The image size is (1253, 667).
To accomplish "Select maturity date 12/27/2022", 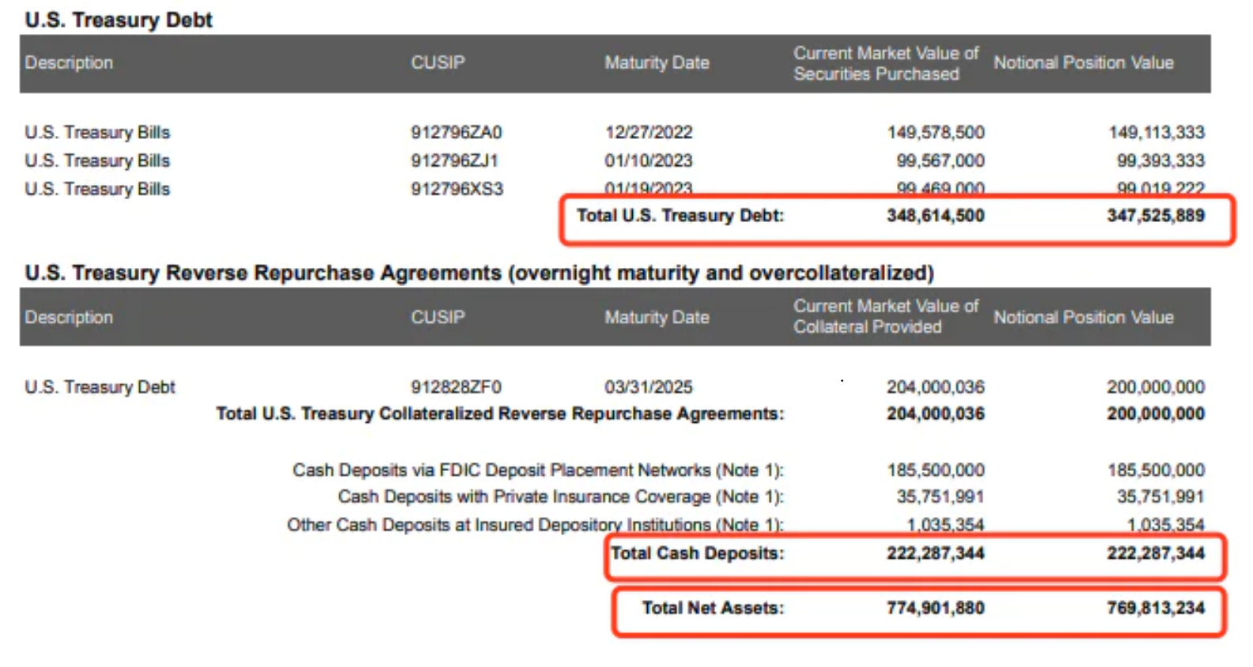I will (x=648, y=132).
